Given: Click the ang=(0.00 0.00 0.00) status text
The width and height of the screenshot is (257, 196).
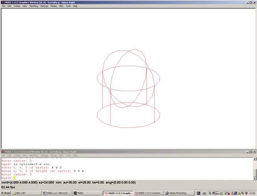Looking at the screenshot, I should click(121, 182).
